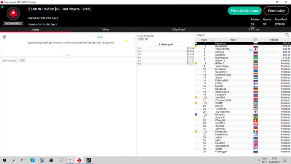The height and width of the screenshot is (164, 291).
Task: Click the country flag column header
Action: (255, 40)
